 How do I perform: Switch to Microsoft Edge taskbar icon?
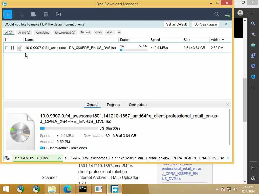coord(67,189)
